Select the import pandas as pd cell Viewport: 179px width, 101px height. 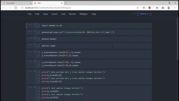(89, 26)
